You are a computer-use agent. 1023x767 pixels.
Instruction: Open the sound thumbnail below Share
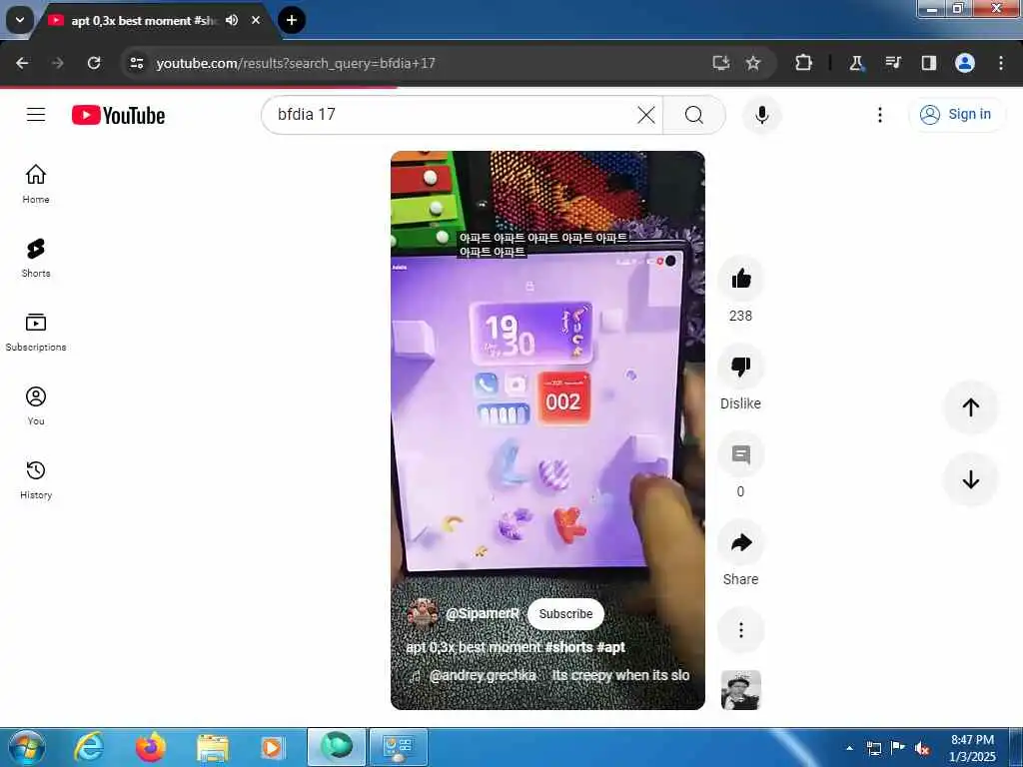pos(740,690)
